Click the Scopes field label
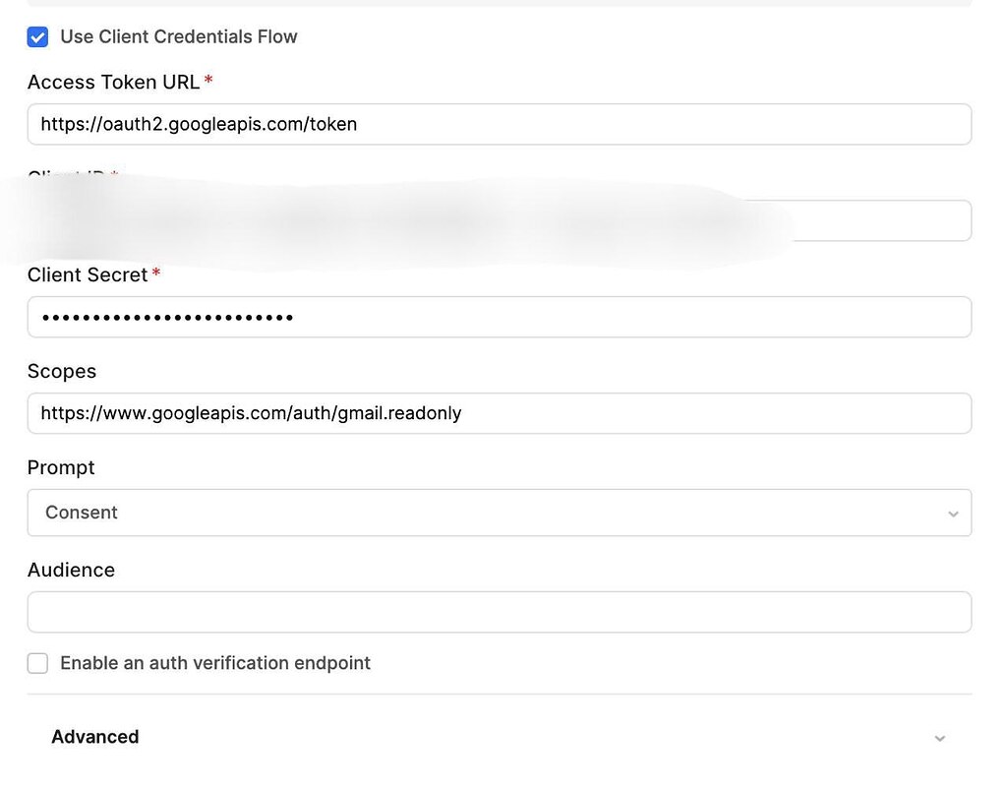 [61, 371]
